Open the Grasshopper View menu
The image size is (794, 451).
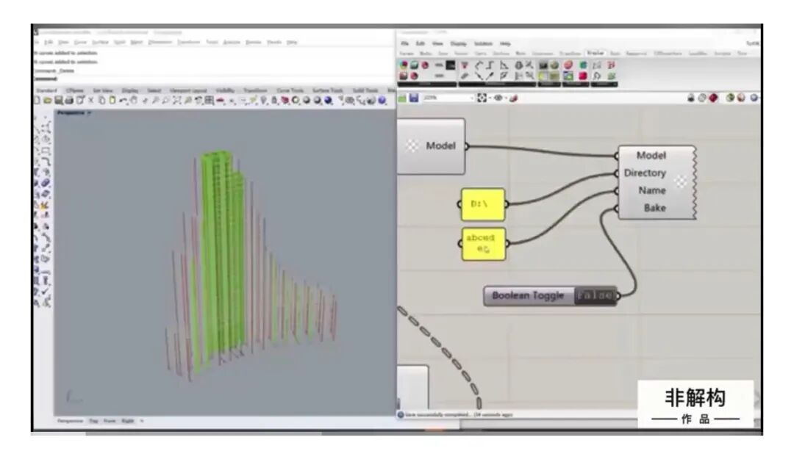point(437,43)
